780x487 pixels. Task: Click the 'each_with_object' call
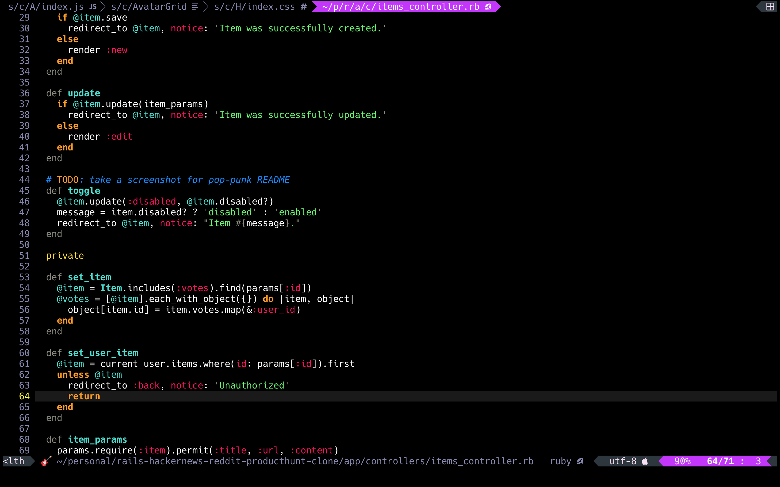click(x=192, y=299)
